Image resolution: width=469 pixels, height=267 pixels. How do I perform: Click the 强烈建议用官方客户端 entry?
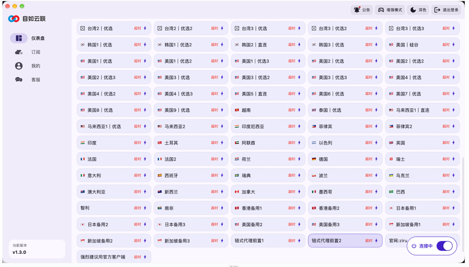[x=114, y=257]
